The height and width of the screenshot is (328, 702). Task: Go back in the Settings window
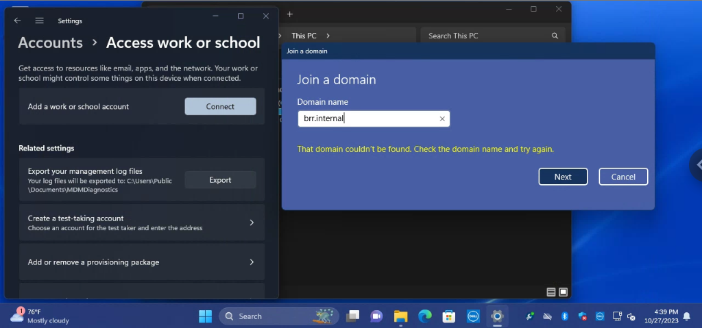[x=17, y=21]
